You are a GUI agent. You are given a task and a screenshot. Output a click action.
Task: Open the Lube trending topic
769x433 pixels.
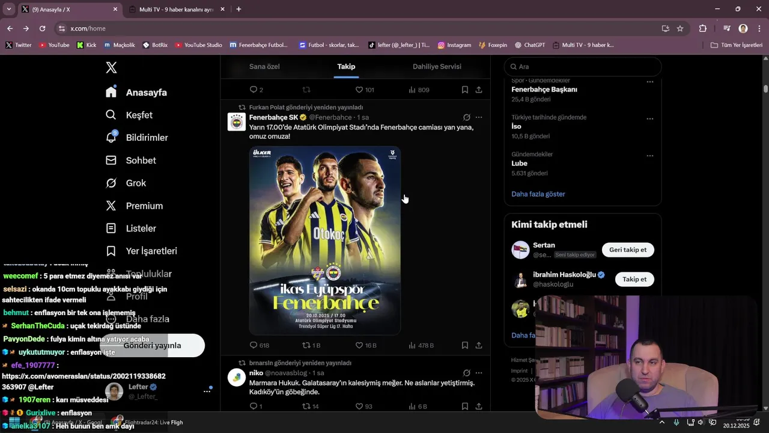pyautogui.click(x=519, y=164)
